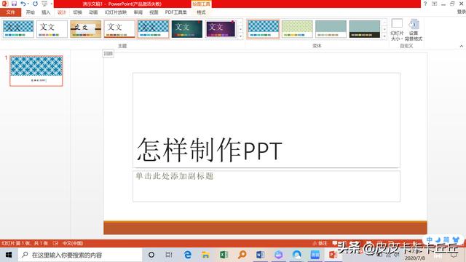Toggle 备注 (Notes) pane in status bar
The height and width of the screenshot is (262, 466).
(320, 243)
